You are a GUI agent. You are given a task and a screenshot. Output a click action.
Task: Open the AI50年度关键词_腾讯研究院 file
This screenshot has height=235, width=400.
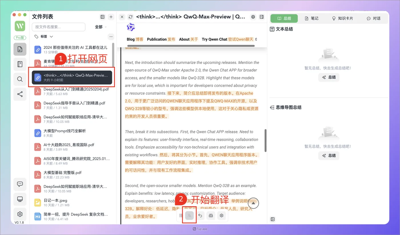click(72, 161)
